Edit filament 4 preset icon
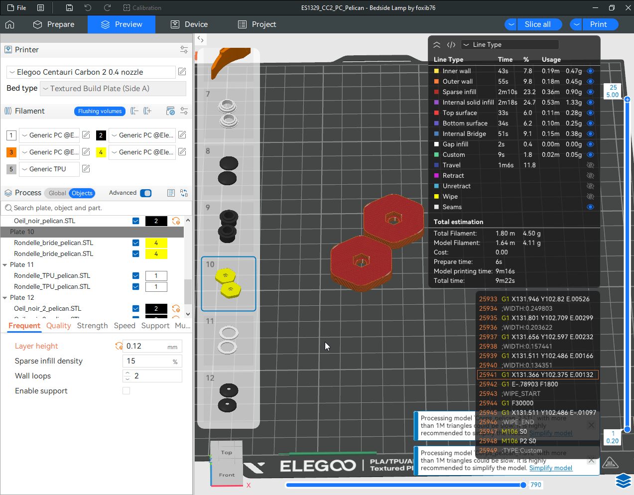The height and width of the screenshot is (495, 634). [182, 152]
